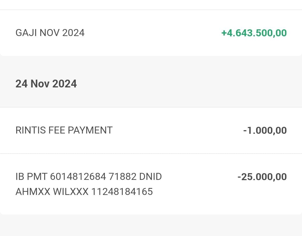Open the GAJI NOV 2024 transaction

pyautogui.click(x=151, y=33)
